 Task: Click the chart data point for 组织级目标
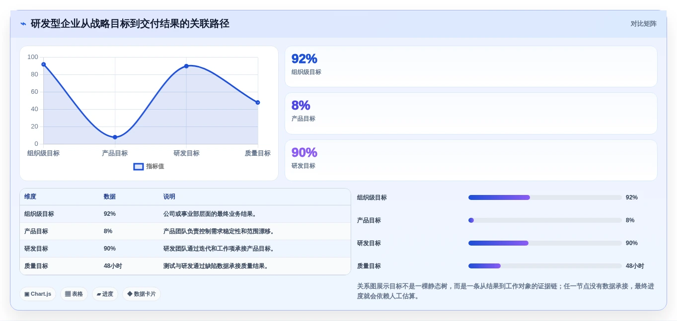click(44, 64)
